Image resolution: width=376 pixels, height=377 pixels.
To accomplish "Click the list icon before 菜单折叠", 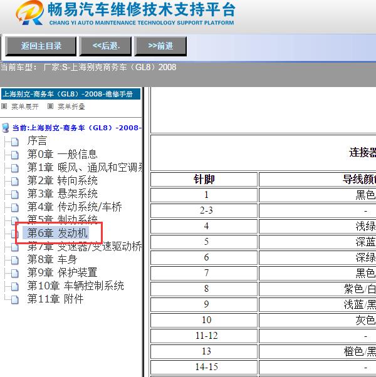I will tap(50, 106).
